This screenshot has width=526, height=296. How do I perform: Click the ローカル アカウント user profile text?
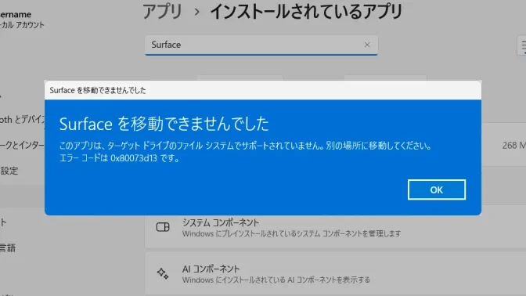point(22,25)
